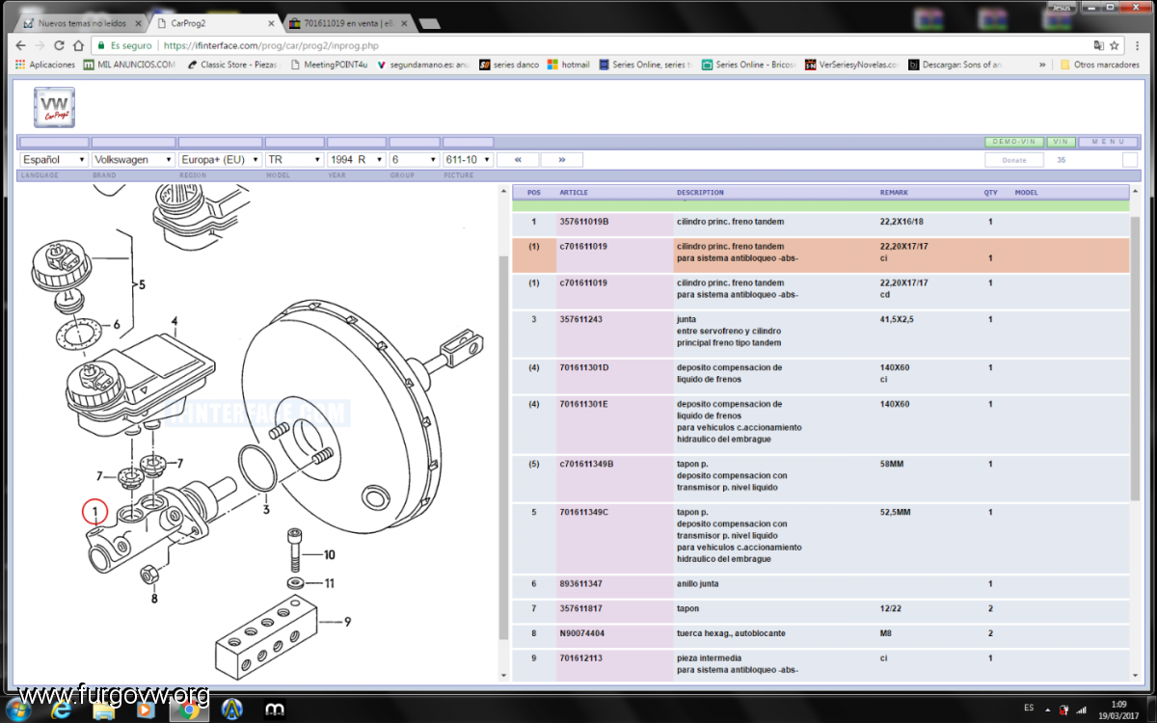Click the DEMO-VIN button
The image size is (1157, 723).
[1014, 142]
